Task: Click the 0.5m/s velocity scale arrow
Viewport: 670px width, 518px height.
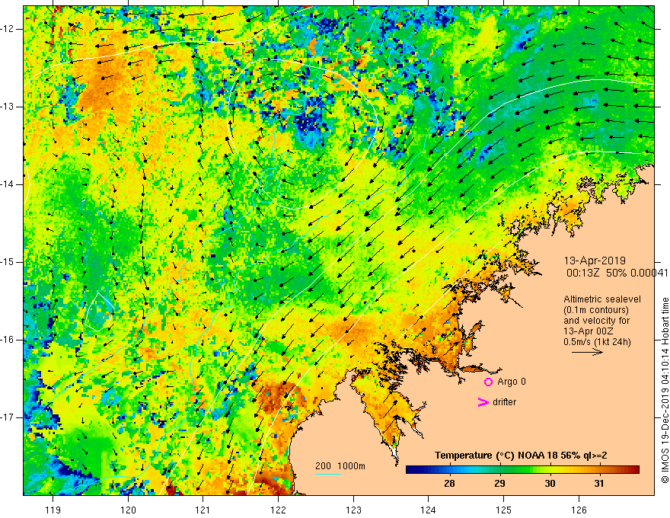Action: (587, 352)
